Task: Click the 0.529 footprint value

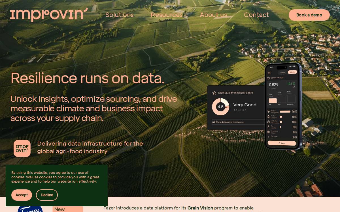Action: 274,85
